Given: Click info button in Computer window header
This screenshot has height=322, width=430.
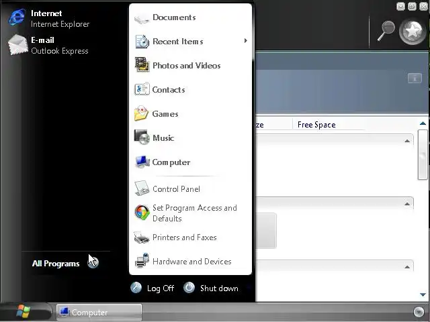Looking at the screenshot, I should tap(415, 78).
